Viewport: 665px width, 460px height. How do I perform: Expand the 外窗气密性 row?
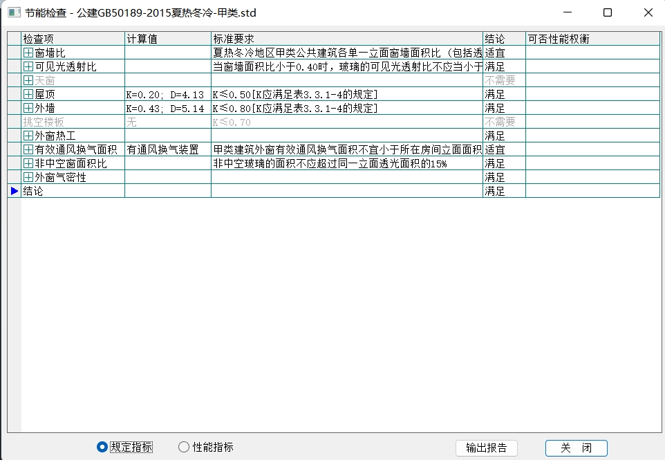pyautogui.click(x=28, y=177)
